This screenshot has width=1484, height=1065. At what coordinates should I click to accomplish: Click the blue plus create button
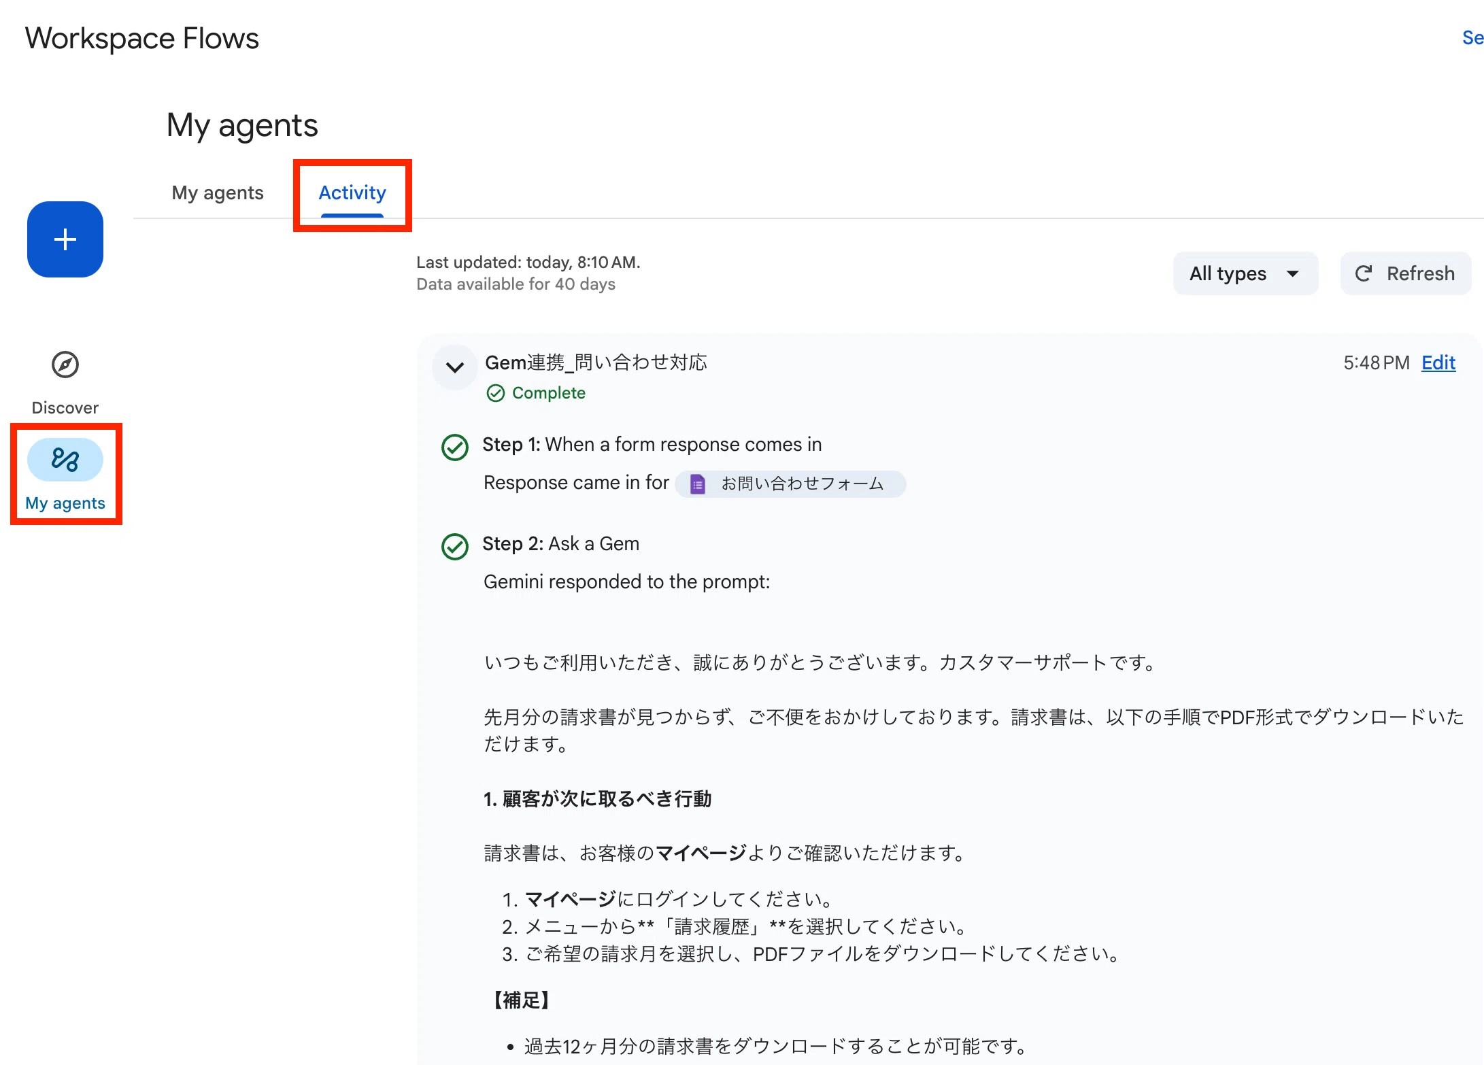coord(65,239)
